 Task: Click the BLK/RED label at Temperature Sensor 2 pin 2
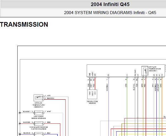51,98
